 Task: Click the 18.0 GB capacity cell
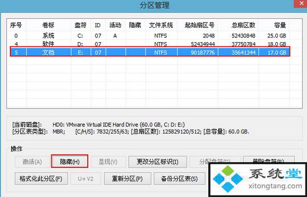point(277,44)
